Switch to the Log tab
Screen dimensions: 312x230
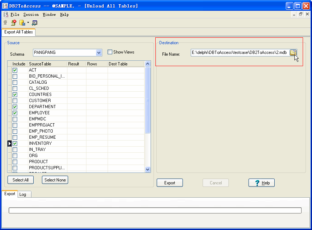tap(24, 194)
